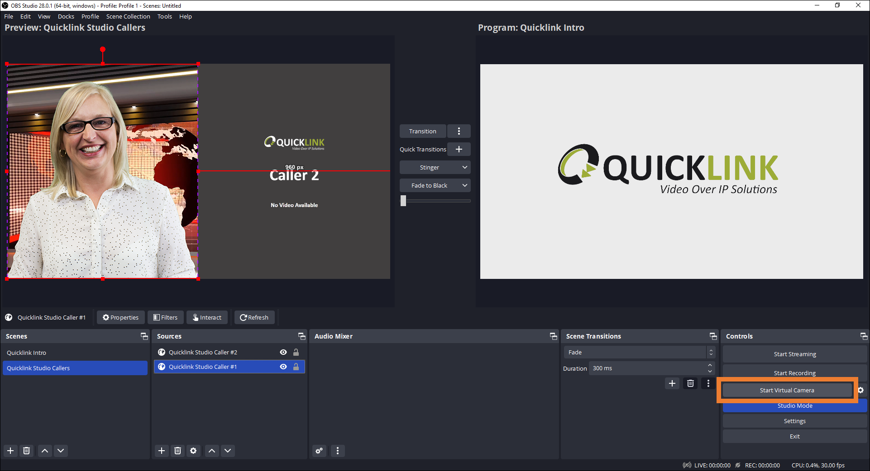Screen dimensions: 870x471
Task: Open the File menu
Action: (9, 16)
